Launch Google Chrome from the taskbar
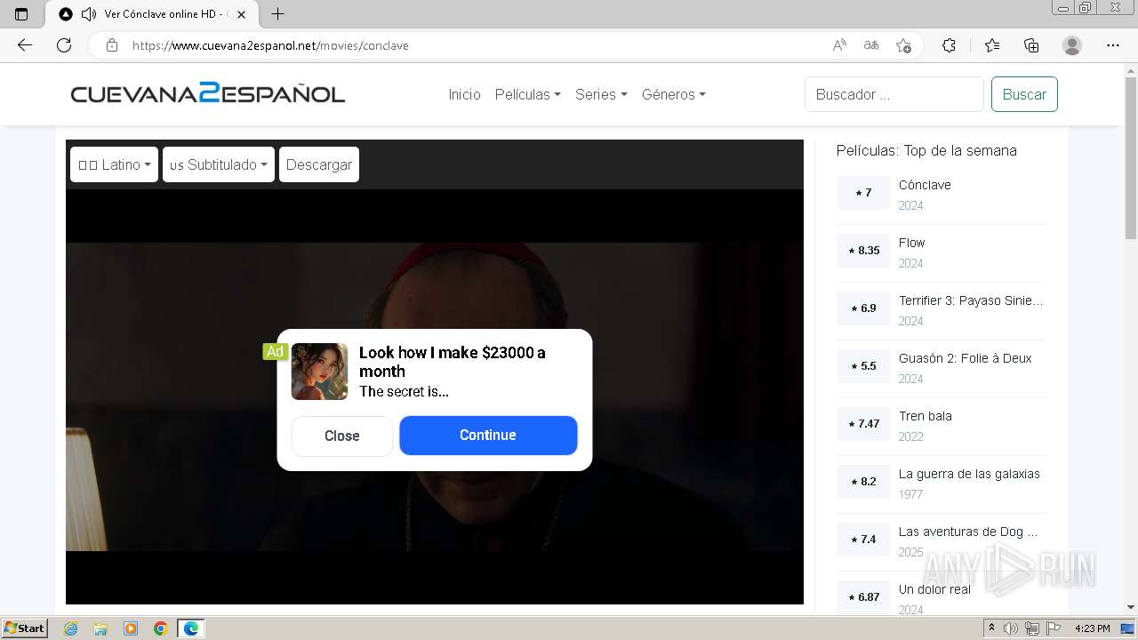Image resolution: width=1138 pixels, height=640 pixels. tap(161, 628)
